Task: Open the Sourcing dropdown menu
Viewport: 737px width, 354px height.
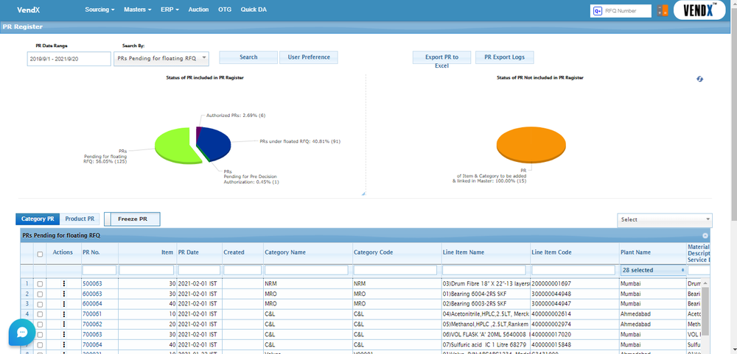Action: click(x=100, y=10)
